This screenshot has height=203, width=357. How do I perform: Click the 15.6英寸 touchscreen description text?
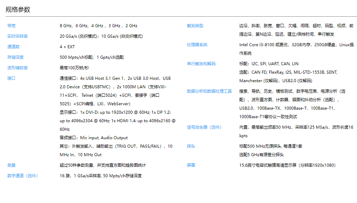click(287, 165)
